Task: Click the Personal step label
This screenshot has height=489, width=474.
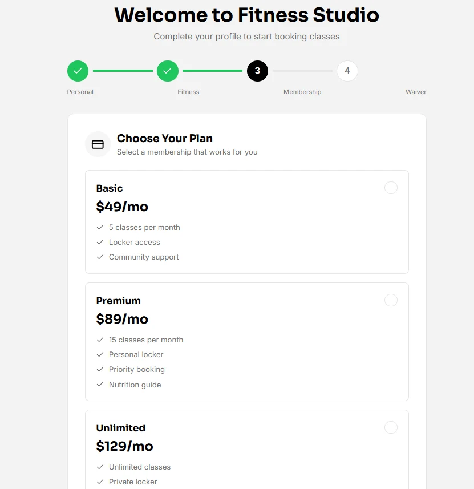Action: click(x=80, y=92)
